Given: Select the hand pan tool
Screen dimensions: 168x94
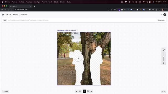Looking at the screenshot, I should (x=80, y=91).
